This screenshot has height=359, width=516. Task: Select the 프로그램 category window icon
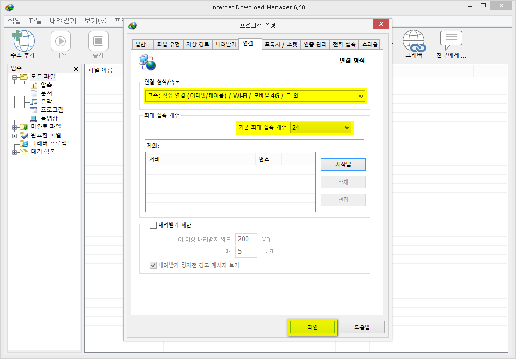tap(33, 110)
